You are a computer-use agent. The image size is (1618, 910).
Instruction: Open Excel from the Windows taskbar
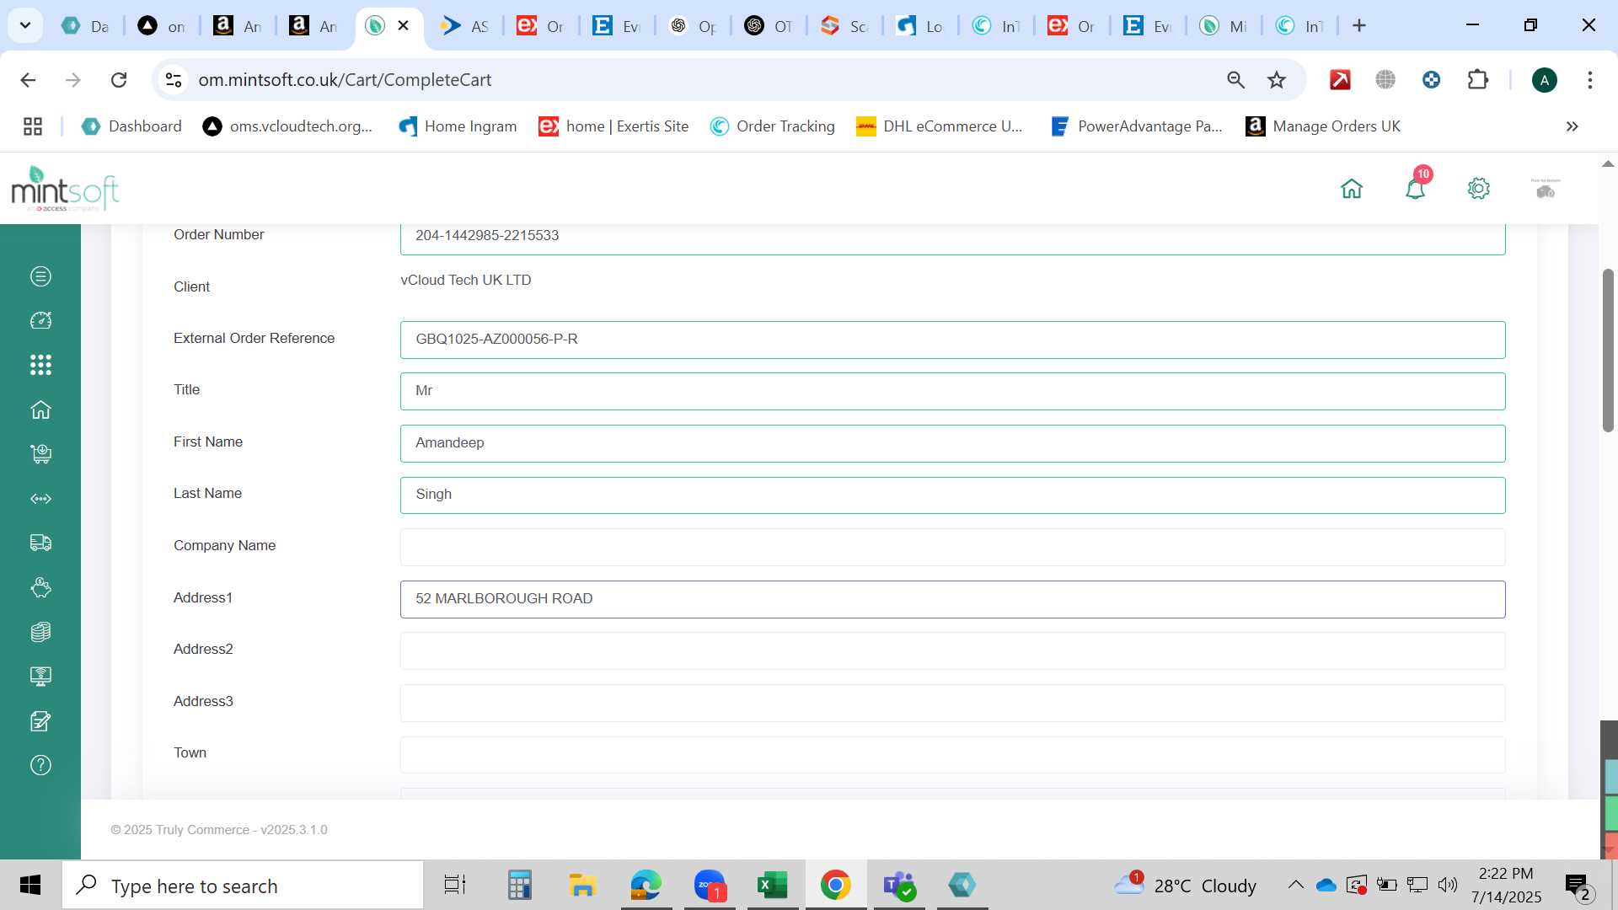(772, 886)
